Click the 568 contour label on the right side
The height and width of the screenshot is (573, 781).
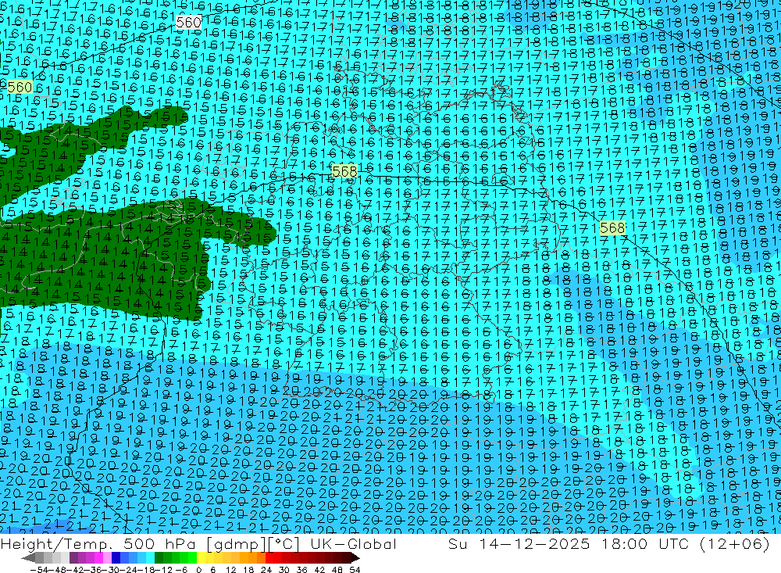612,228
